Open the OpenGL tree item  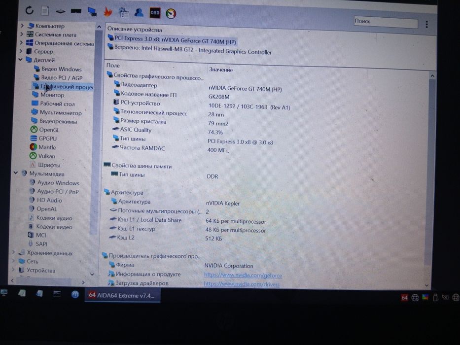pyautogui.click(x=45, y=130)
